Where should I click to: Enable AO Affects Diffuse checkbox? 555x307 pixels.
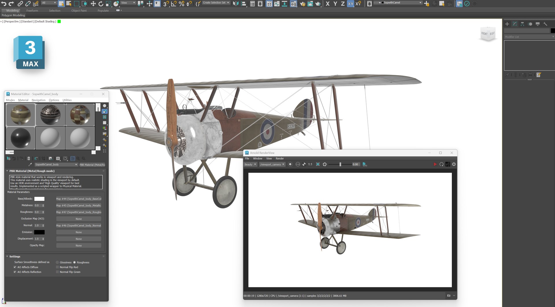point(15,267)
